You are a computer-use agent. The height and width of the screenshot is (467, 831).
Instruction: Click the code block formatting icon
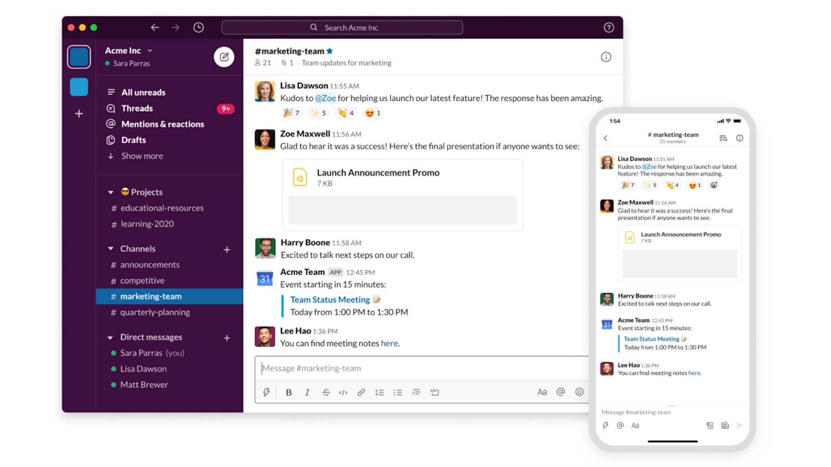343,392
